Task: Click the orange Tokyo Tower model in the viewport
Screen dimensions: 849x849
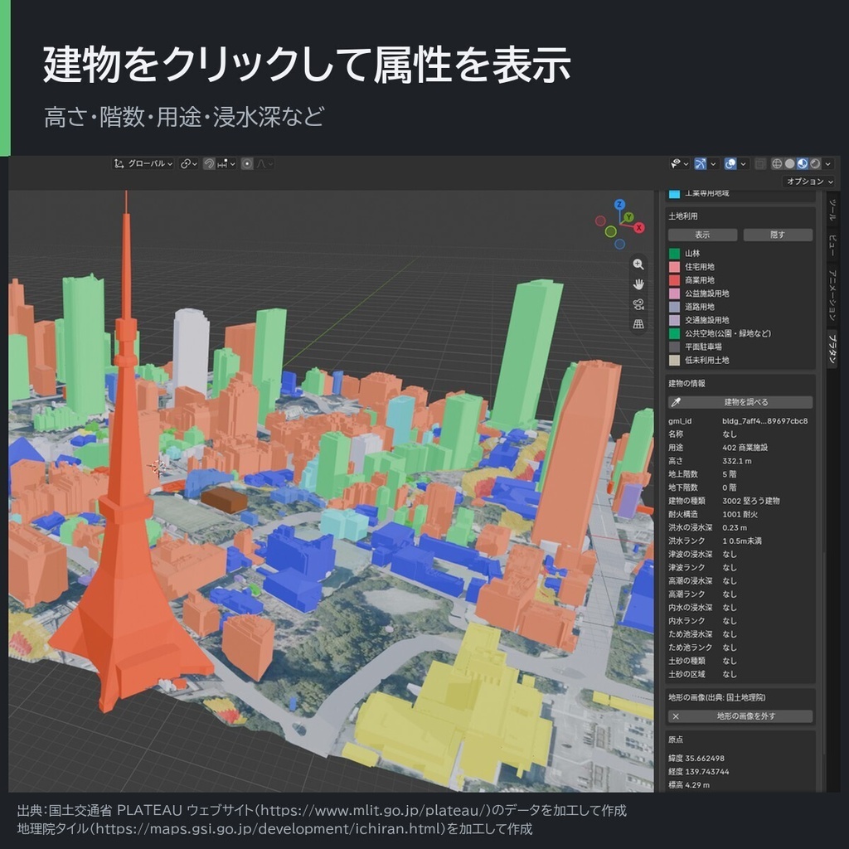Action: (126, 569)
